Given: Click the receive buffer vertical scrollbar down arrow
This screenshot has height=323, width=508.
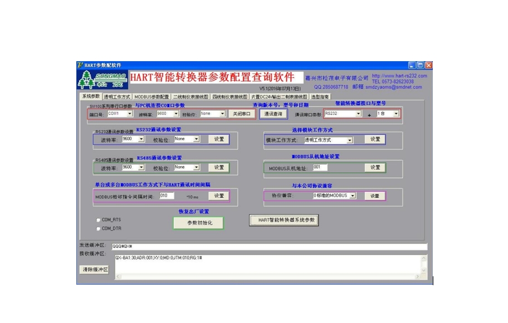Looking at the screenshot, I should (424, 270).
